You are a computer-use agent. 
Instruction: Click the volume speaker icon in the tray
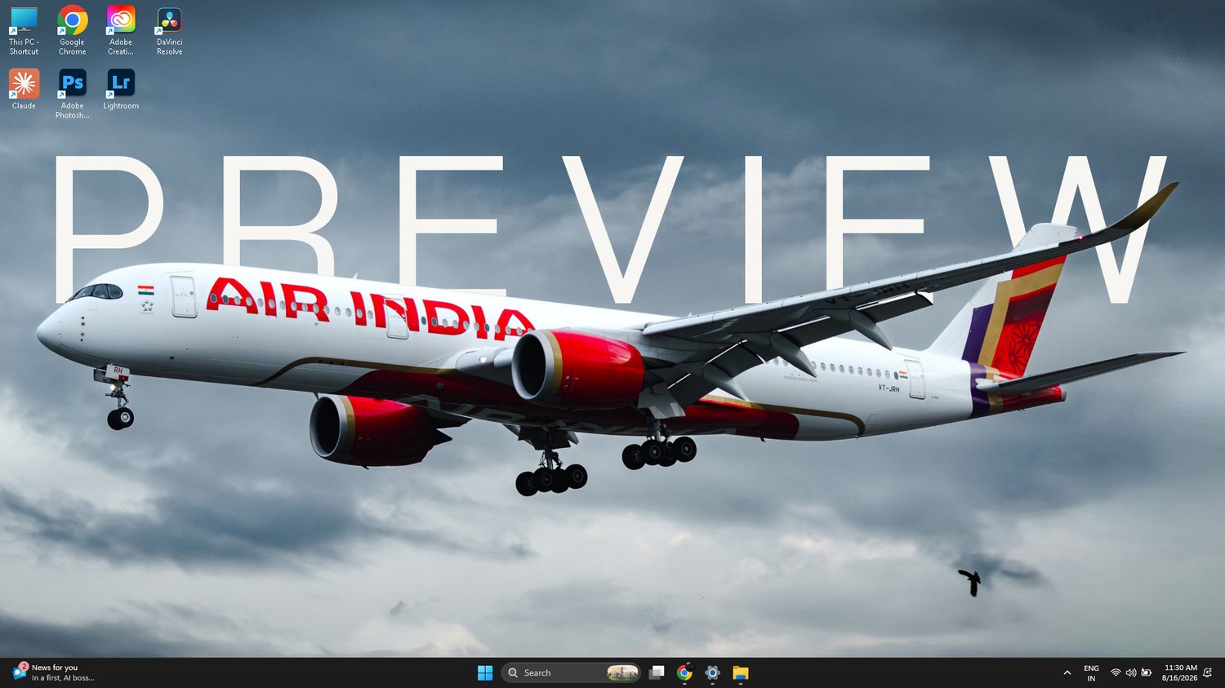point(1131,673)
